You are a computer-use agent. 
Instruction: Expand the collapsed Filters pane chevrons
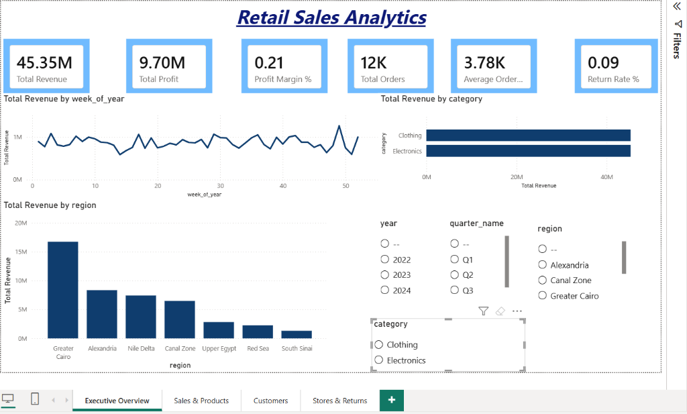[x=677, y=6]
